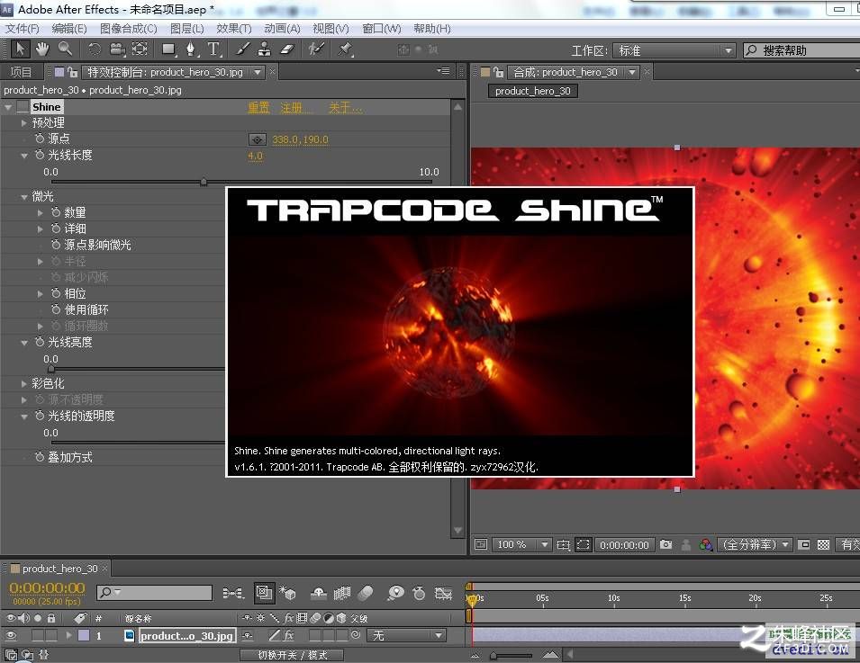The image size is (860, 663).
Task: Click the 切换开关 / 模式 button
Action: (x=293, y=655)
